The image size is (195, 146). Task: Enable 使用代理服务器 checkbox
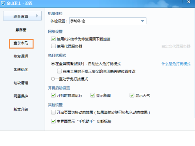(x=53, y=46)
